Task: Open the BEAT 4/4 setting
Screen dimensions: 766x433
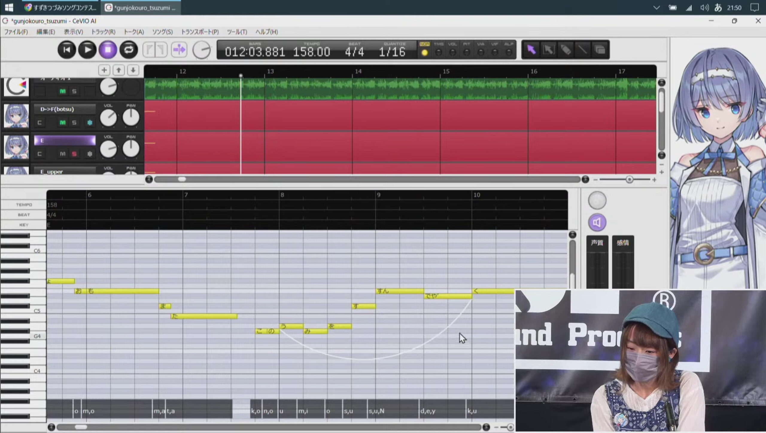Action: (x=355, y=52)
